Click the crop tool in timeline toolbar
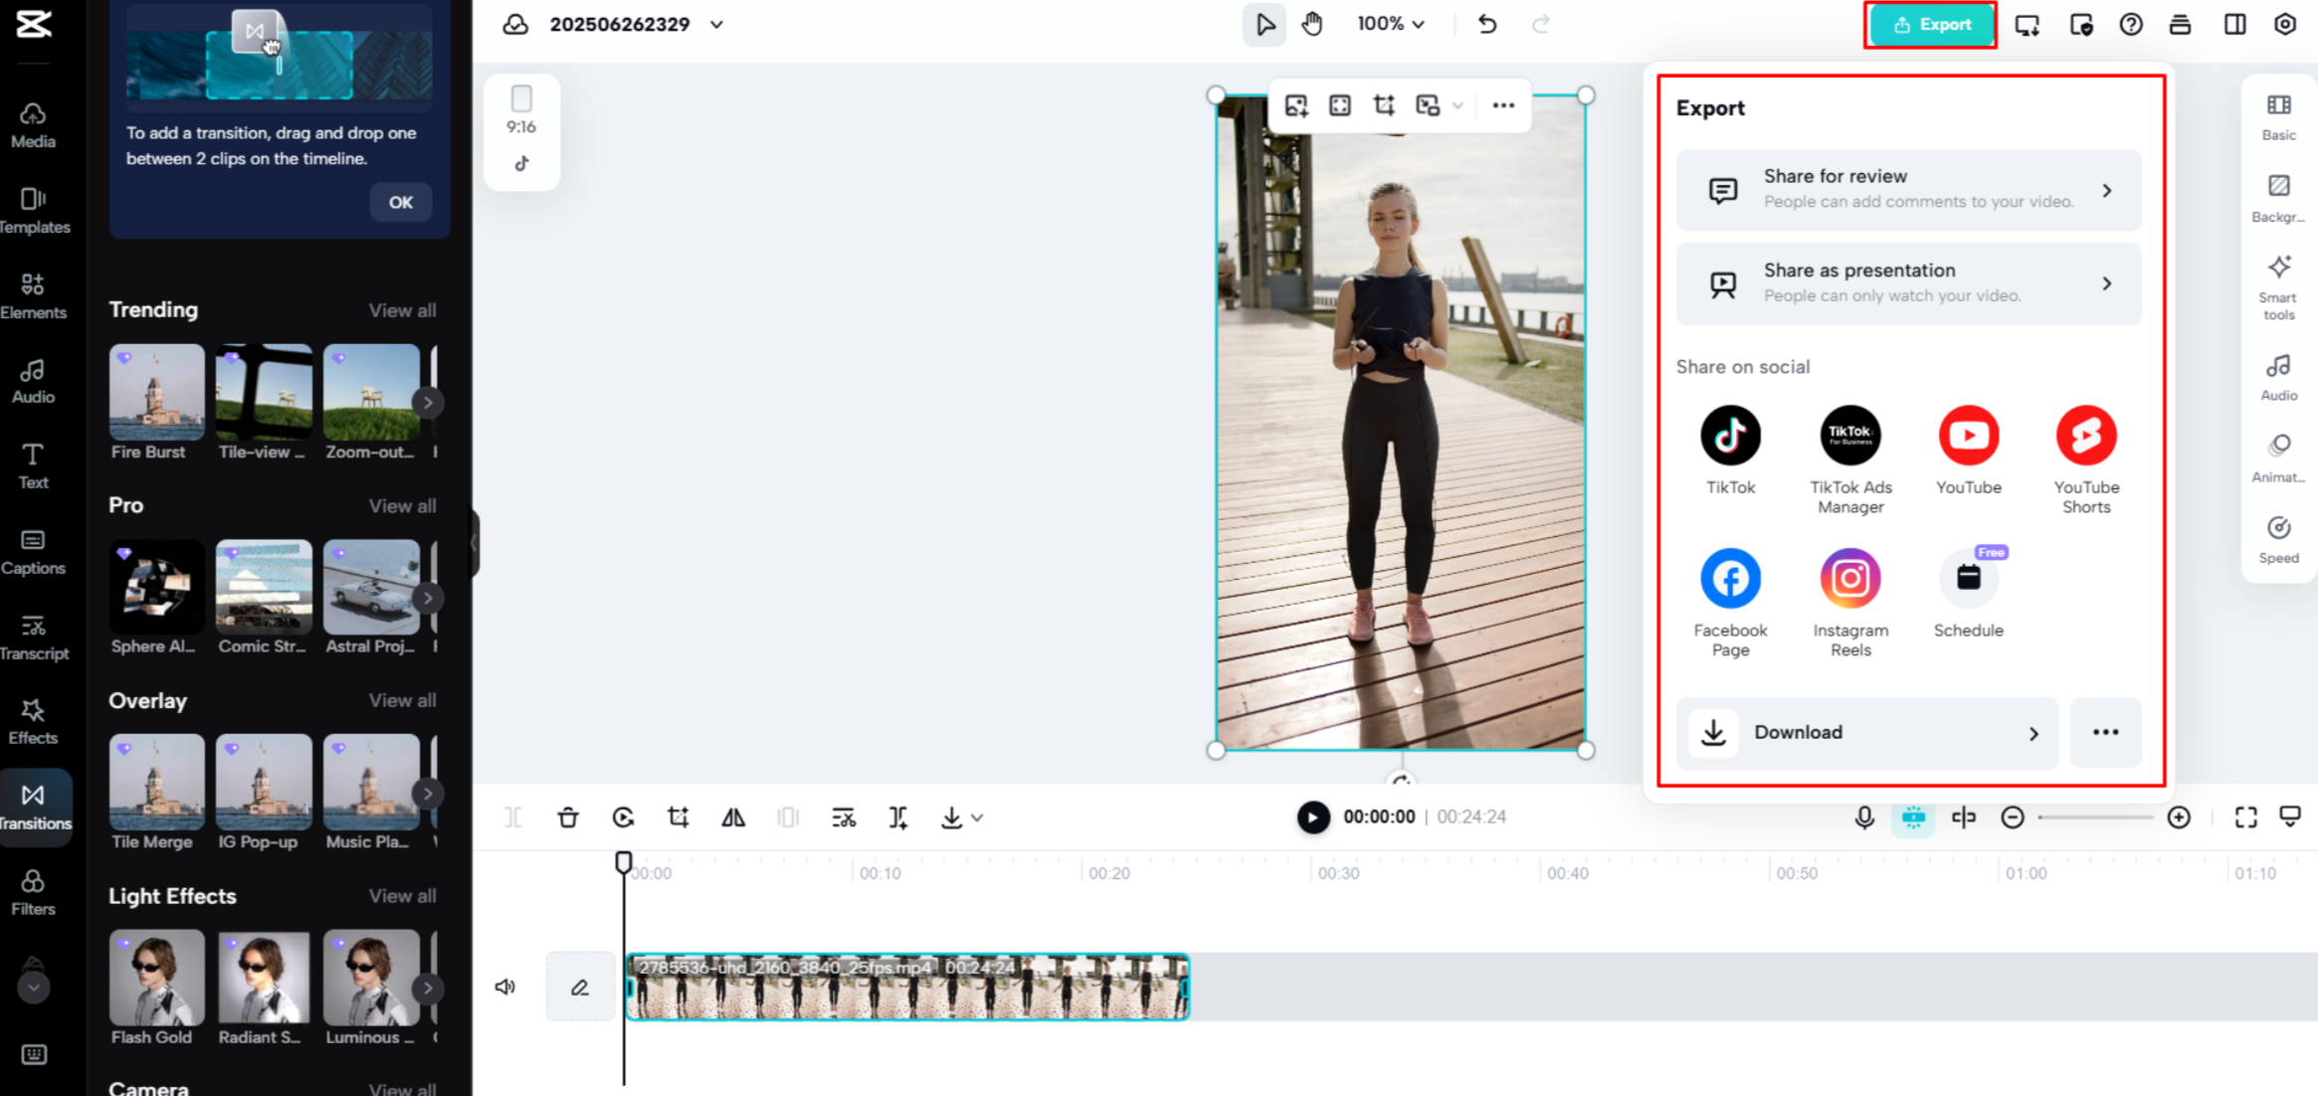The image size is (2318, 1096). coord(678,818)
